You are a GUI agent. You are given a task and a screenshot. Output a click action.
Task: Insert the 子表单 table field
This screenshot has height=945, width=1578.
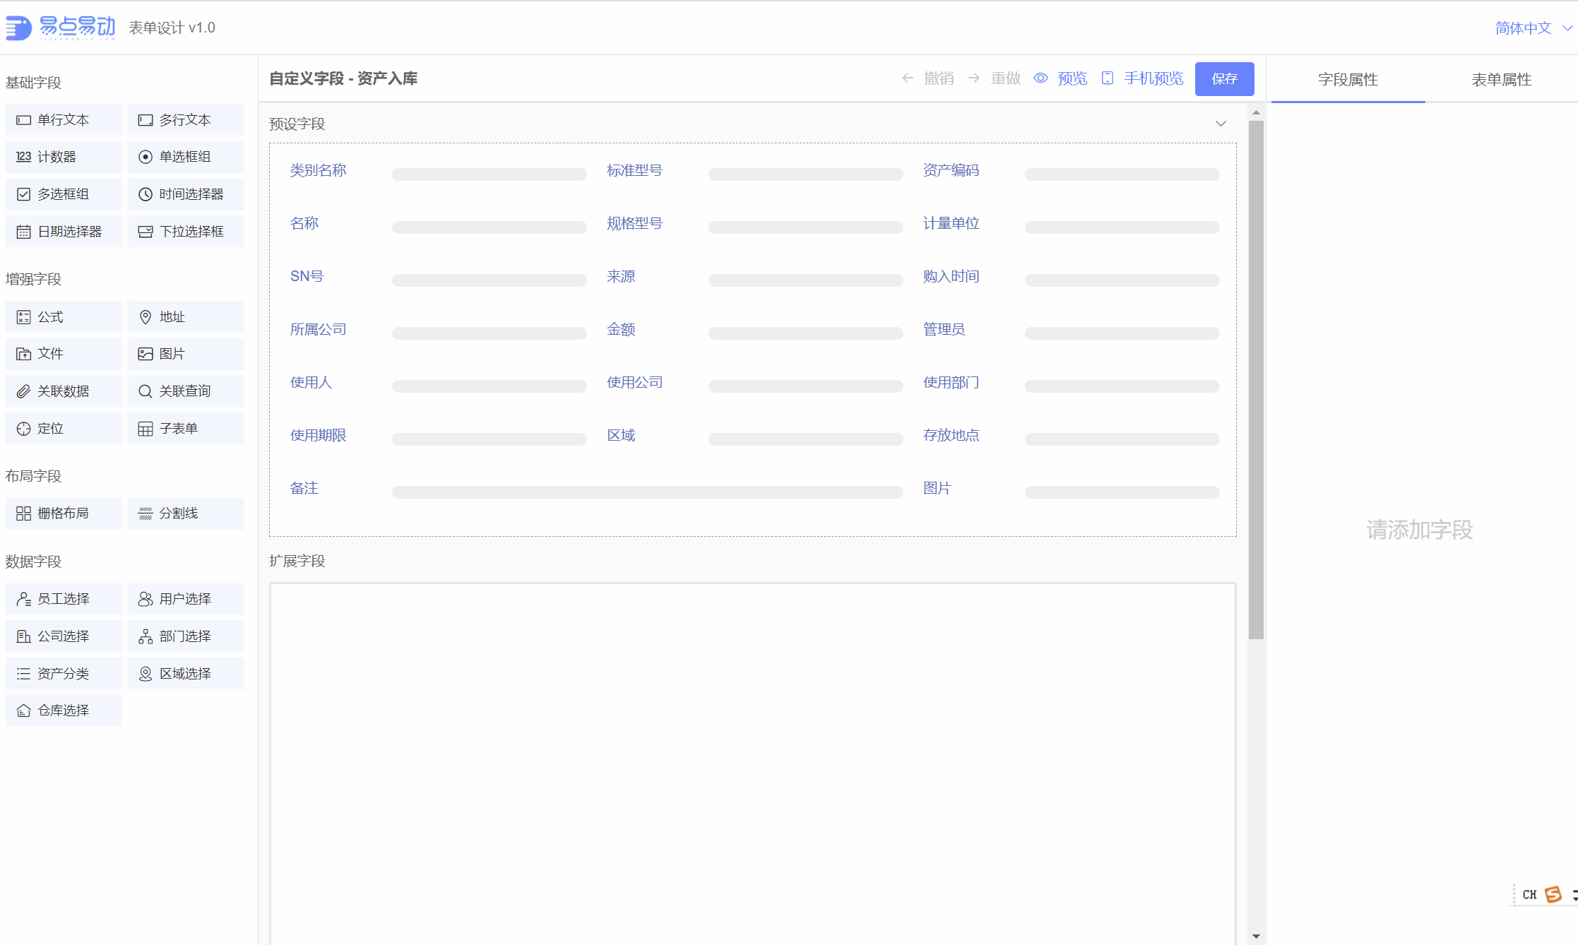pos(186,429)
